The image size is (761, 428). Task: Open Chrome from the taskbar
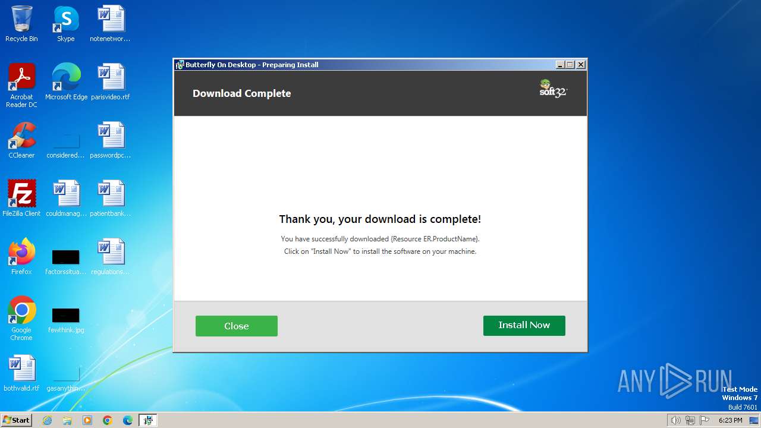coord(108,420)
